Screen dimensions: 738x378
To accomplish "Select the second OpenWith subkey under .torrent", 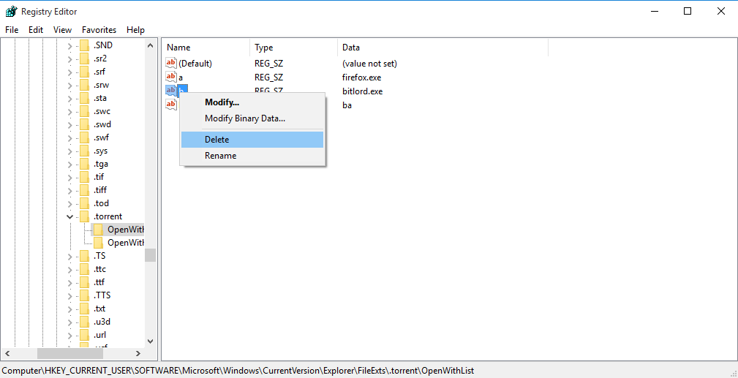I will point(126,243).
